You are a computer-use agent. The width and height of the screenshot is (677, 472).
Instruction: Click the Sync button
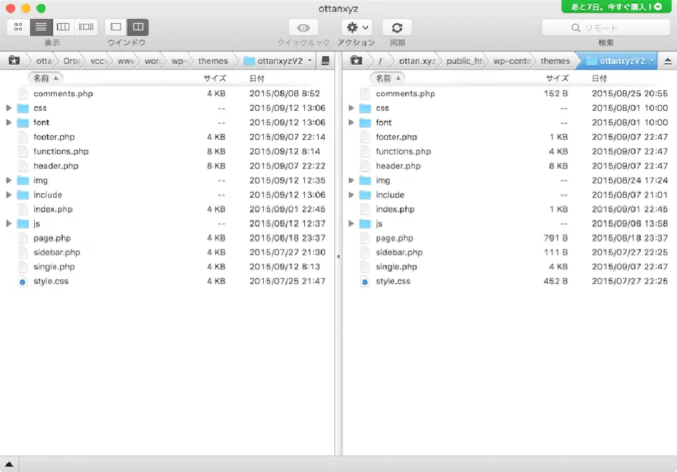click(x=397, y=28)
